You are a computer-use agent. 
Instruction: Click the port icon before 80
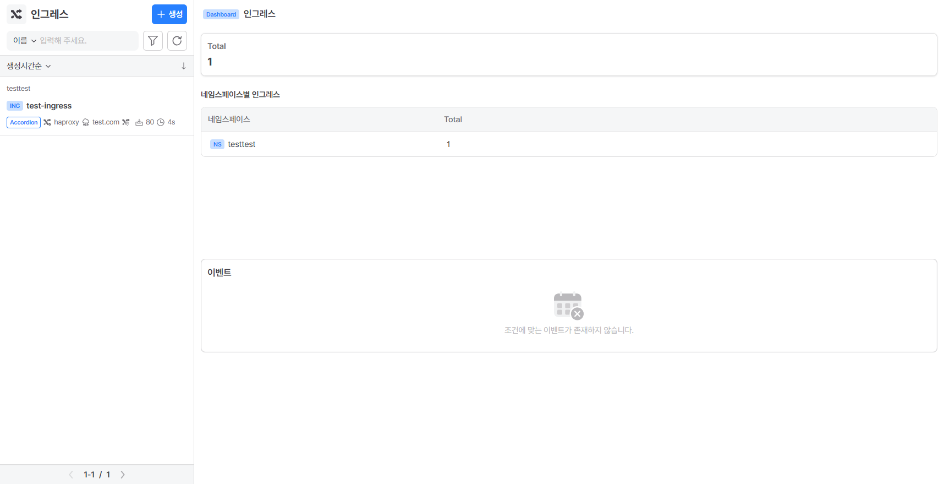point(139,122)
